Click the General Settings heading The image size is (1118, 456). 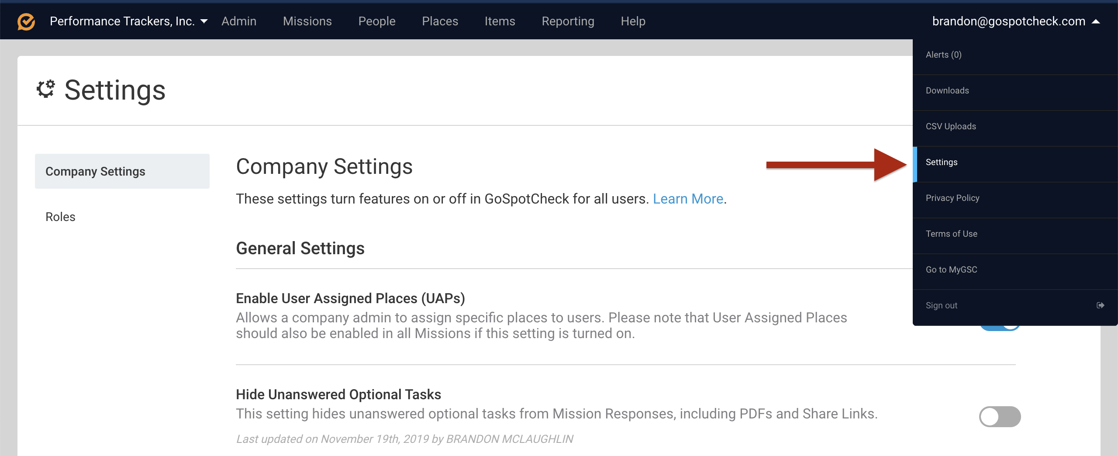(300, 248)
